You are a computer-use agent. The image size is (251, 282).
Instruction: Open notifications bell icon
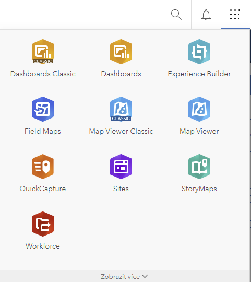click(206, 15)
